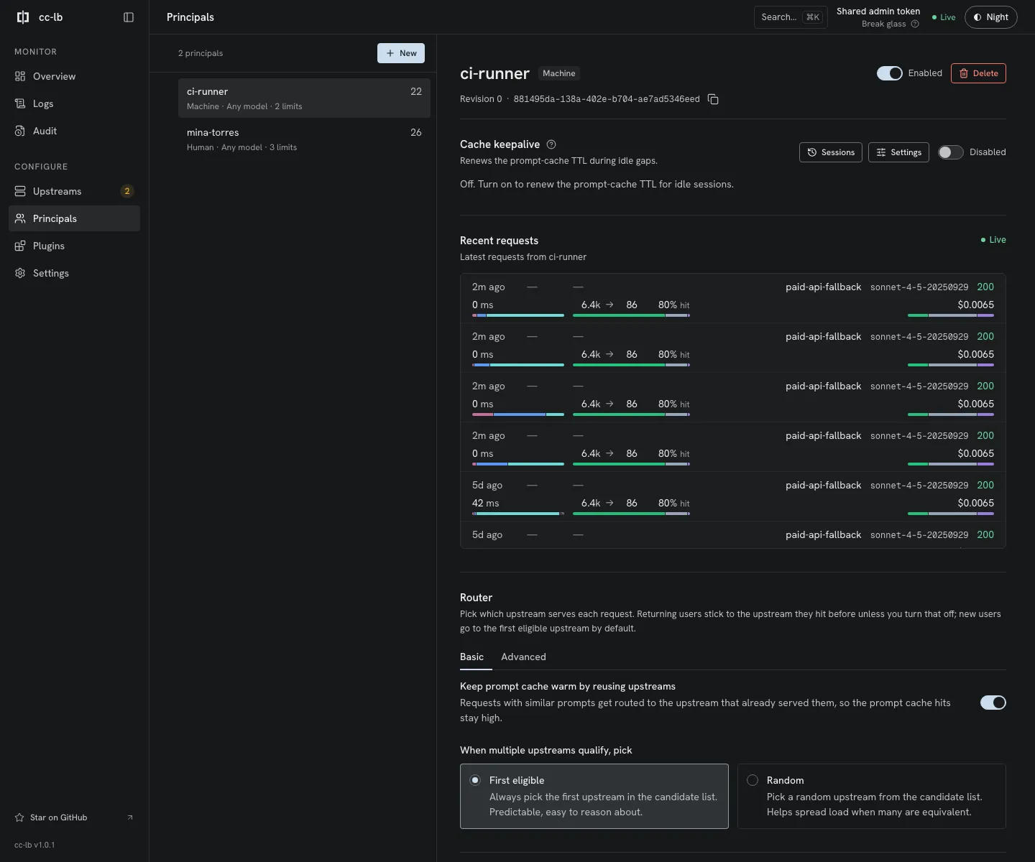
Task: Open Logs in the sidebar
Action: [x=74, y=103]
